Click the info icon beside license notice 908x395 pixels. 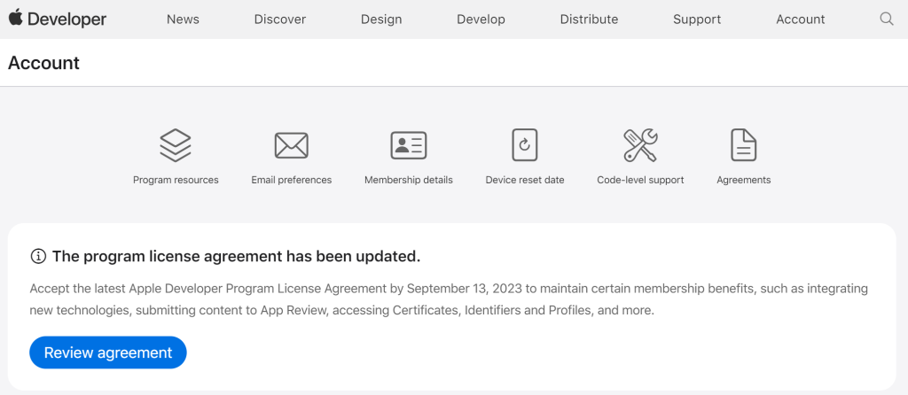point(38,257)
